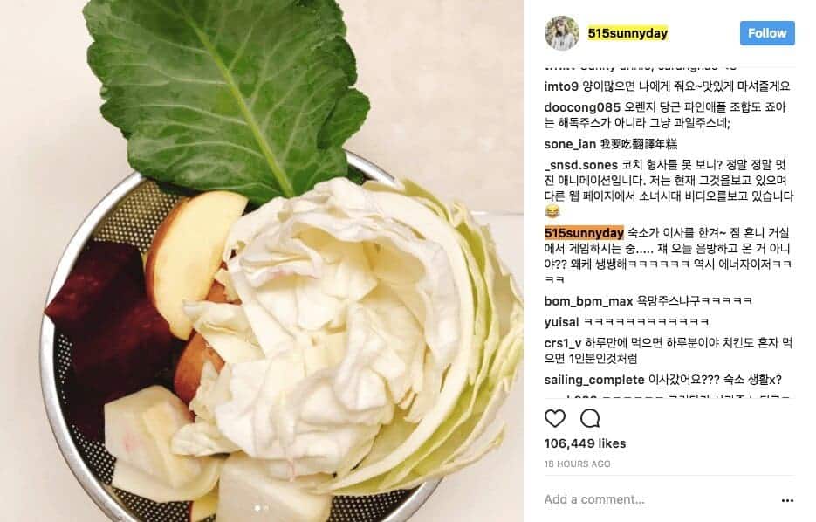Visit bom_bpm_max commenter profile

point(588,301)
